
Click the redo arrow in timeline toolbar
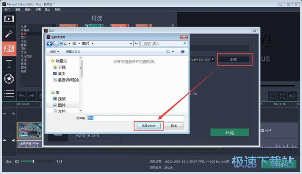coord(31,96)
